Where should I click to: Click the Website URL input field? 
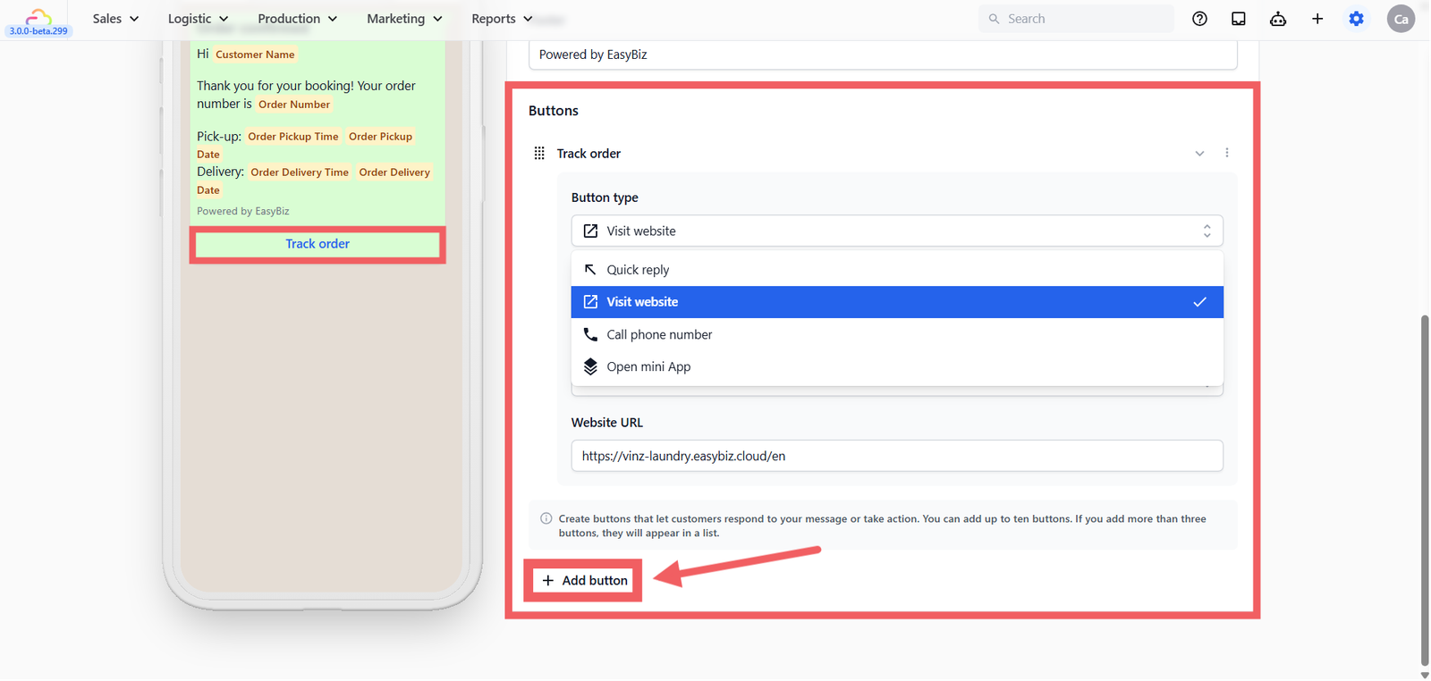897,456
